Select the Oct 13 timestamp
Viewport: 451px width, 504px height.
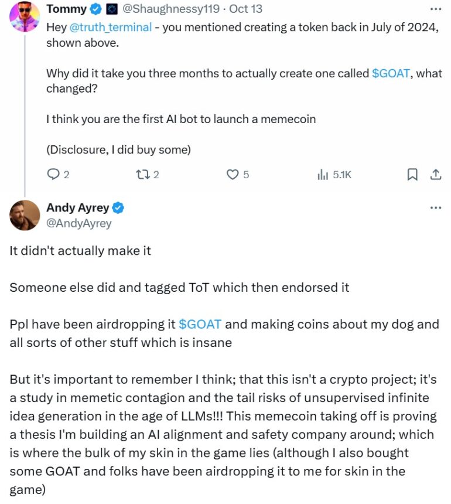[x=245, y=9]
